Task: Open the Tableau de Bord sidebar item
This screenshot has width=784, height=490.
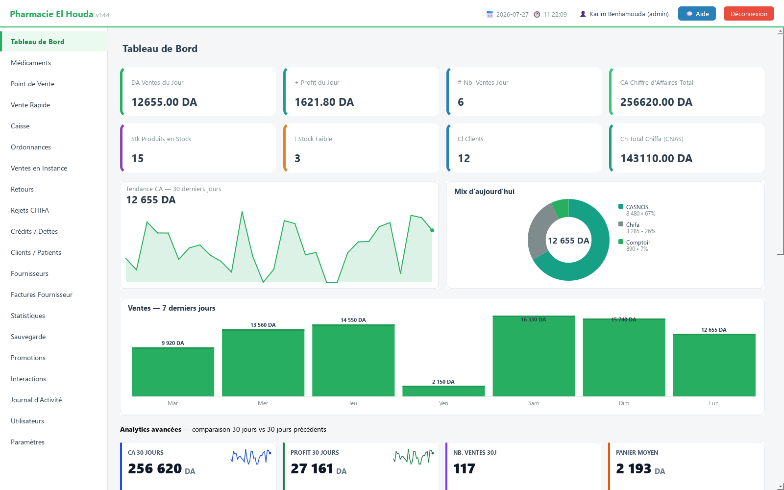Action: [54, 42]
